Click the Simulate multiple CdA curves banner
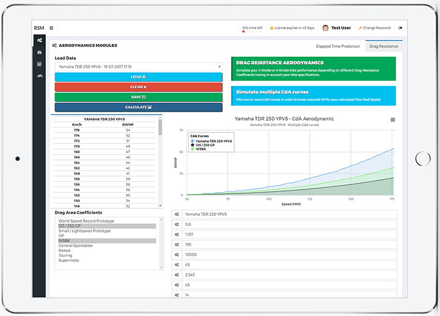 pyautogui.click(x=313, y=96)
